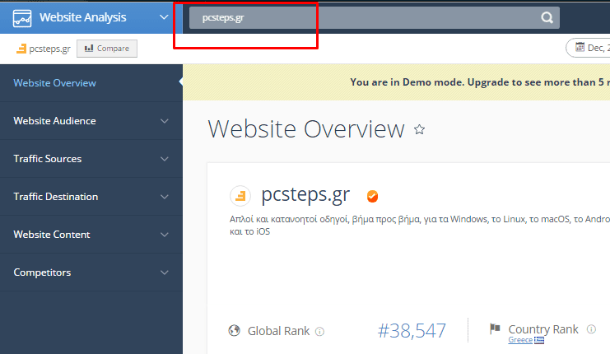Image resolution: width=610 pixels, height=354 pixels.
Task: Click the pcsteps.gr round site logo
Action: coord(240,196)
